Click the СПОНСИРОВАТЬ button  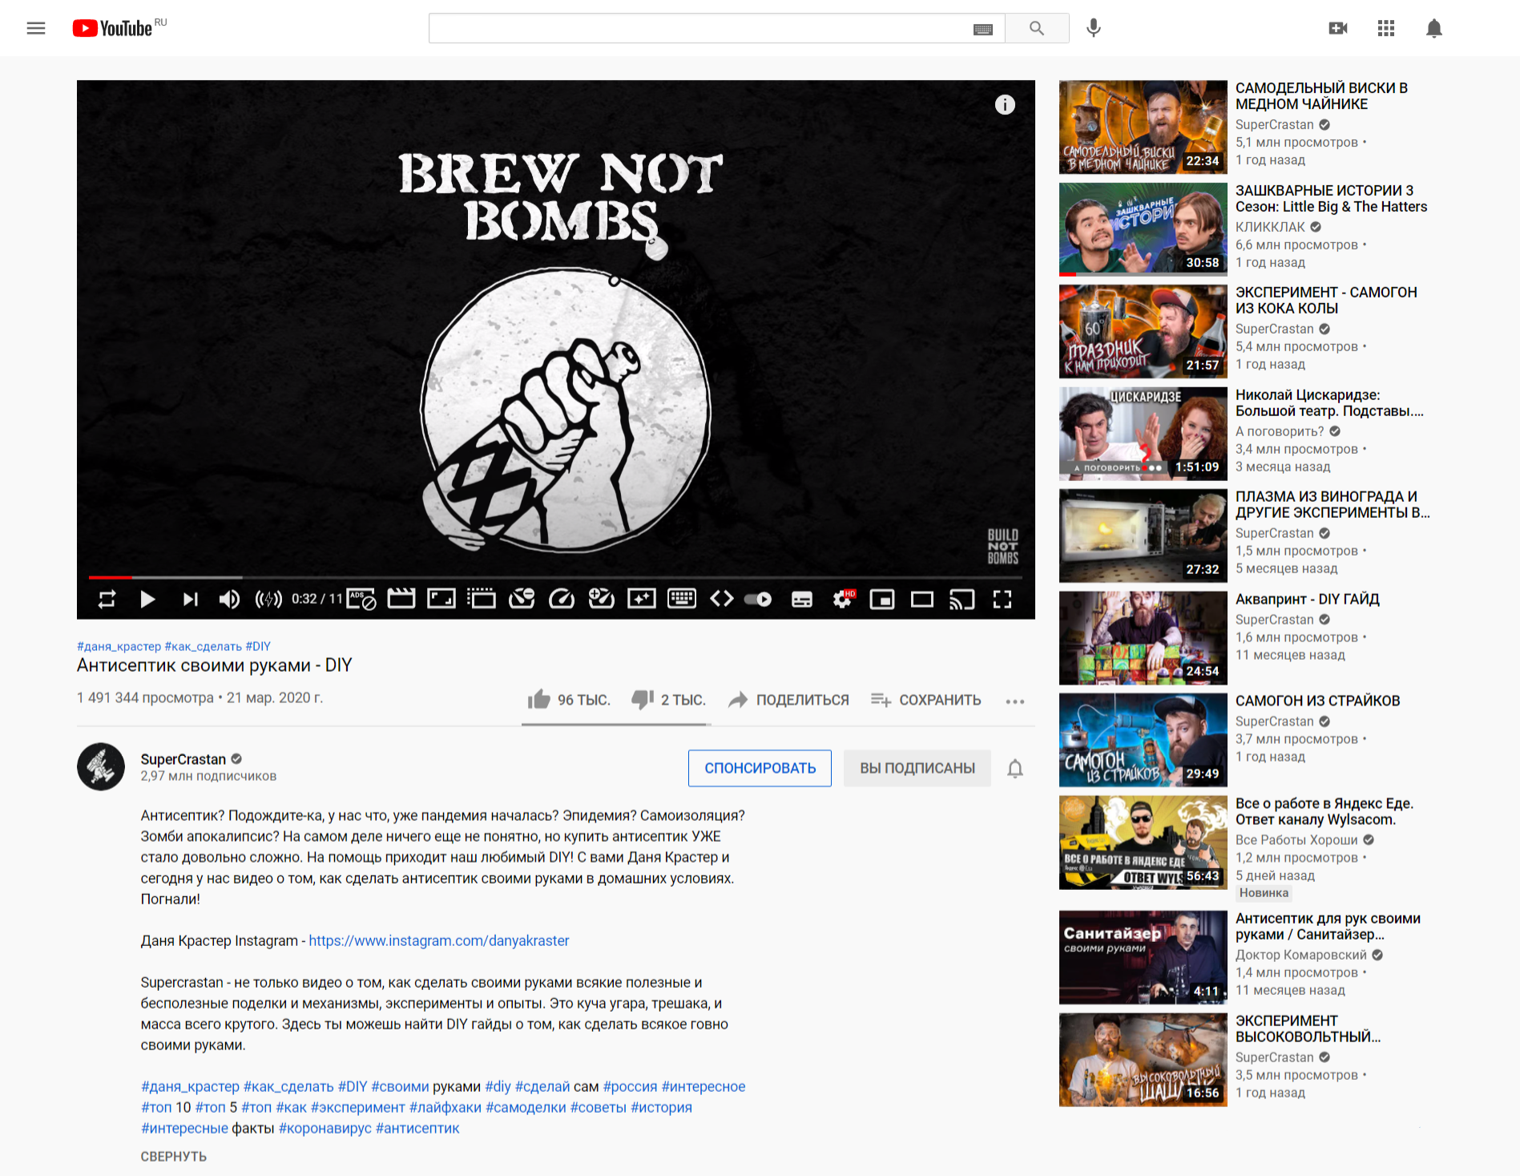tap(760, 768)
